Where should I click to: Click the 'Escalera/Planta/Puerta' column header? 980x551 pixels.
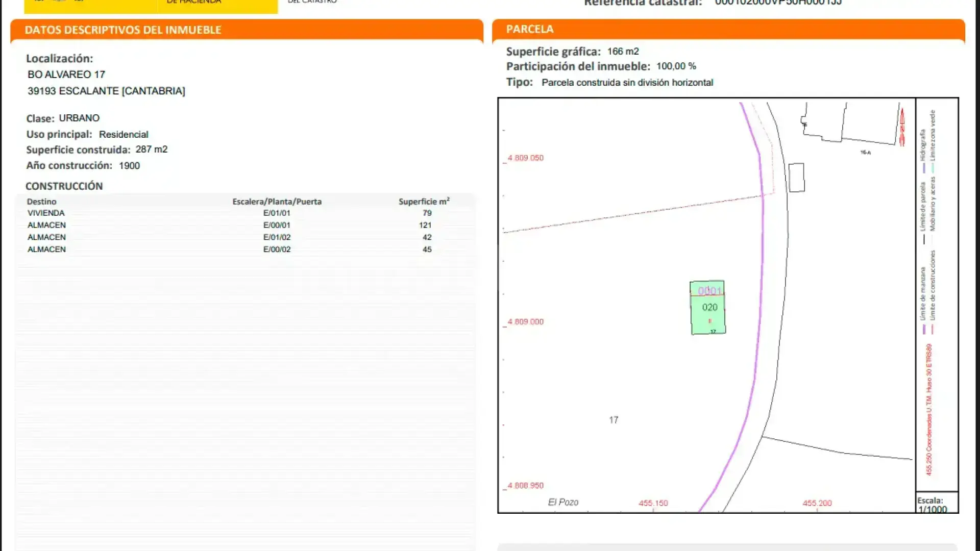tap(277, 202)
